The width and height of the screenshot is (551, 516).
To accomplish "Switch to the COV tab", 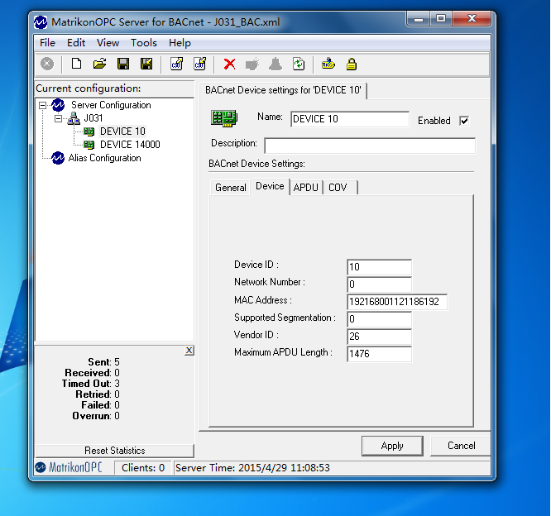I will [x=340, y=188].
